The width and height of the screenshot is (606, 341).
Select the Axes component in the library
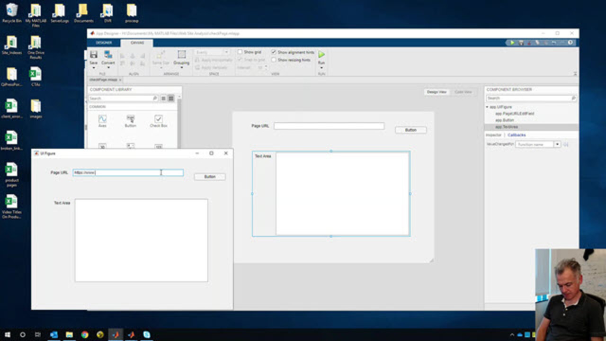click(x=102, y=119)
